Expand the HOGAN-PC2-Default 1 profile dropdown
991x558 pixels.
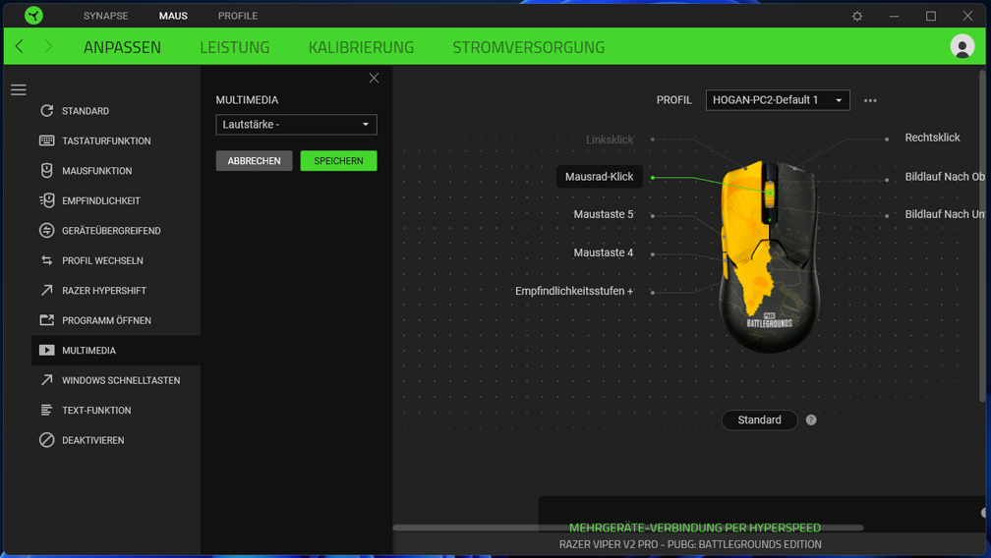778,100
